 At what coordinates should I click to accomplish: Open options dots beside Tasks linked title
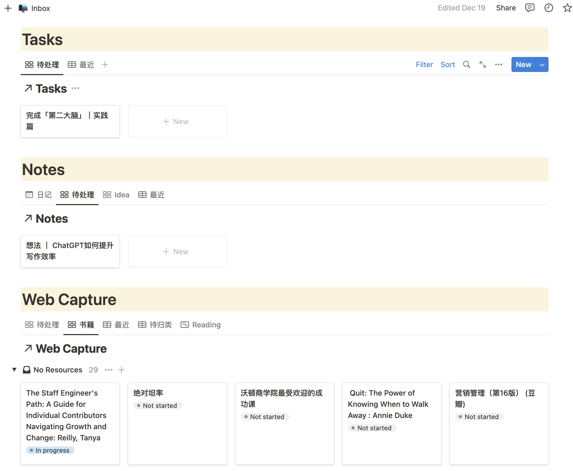click(x=75, y=88)
